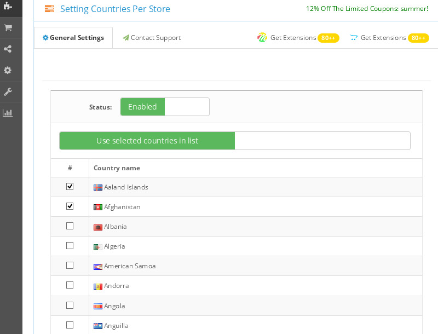Check the Albania checkbox
The width and height of the screenshot is (438, 334).
(x=70, y=226)
